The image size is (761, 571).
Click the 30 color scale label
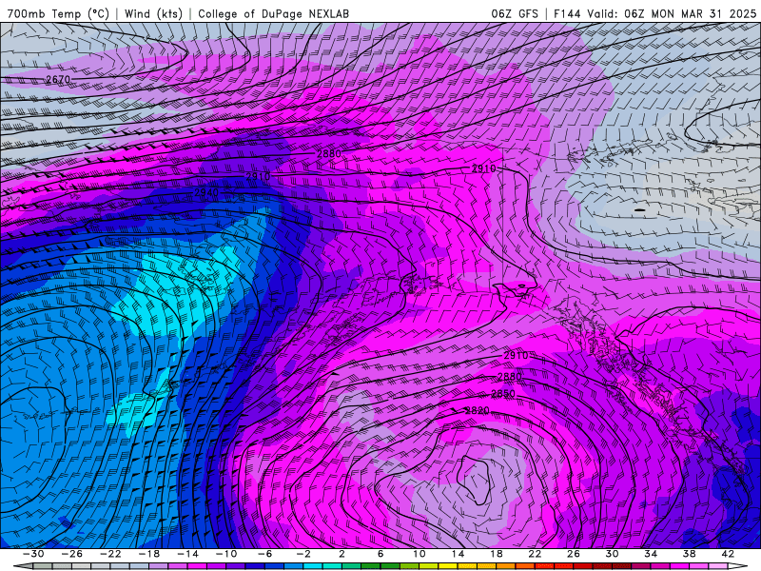tap(612, 554)
